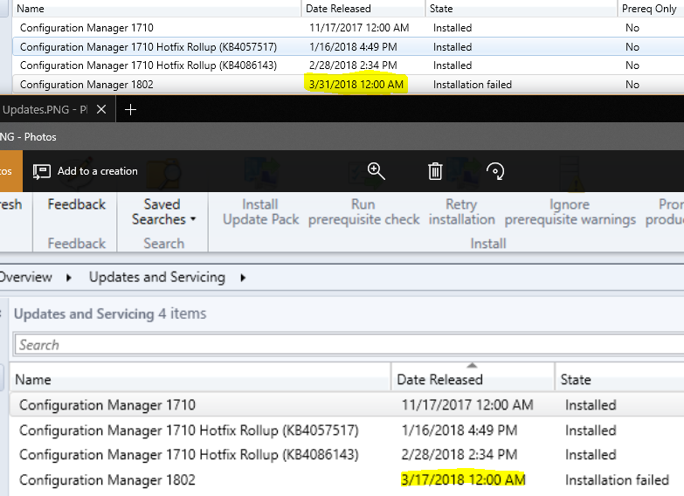Click the trash delete icon in Photos

pyautogui.click(x=435, y=171)
